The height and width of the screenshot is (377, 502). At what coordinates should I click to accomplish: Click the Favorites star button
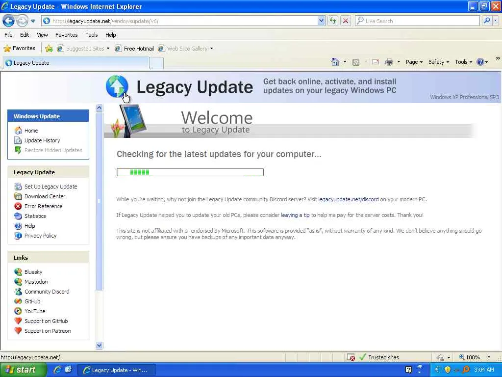click(x=19, y=49)
